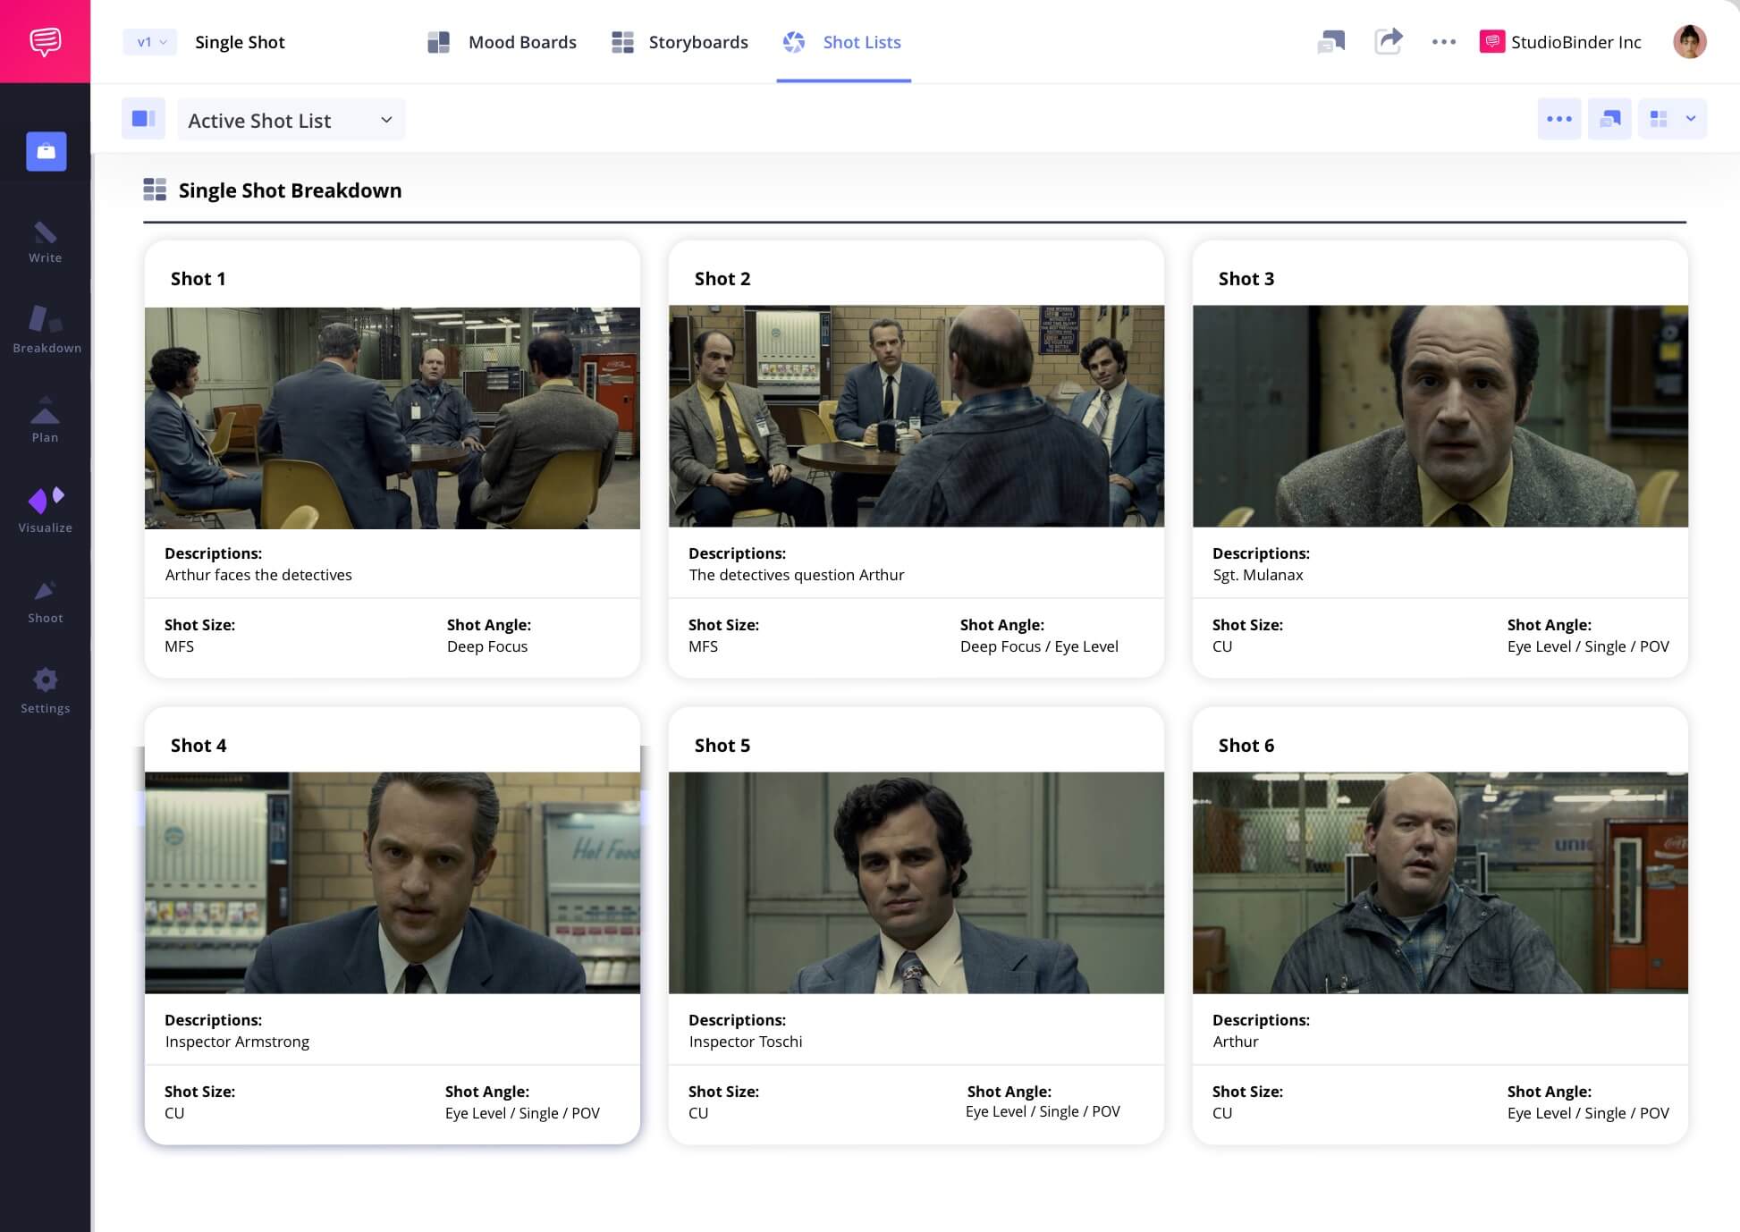The width and height of the screenshot is (1740, 1232).
Task: Open the Shoot sidebar section
Action: pos(45,601)
